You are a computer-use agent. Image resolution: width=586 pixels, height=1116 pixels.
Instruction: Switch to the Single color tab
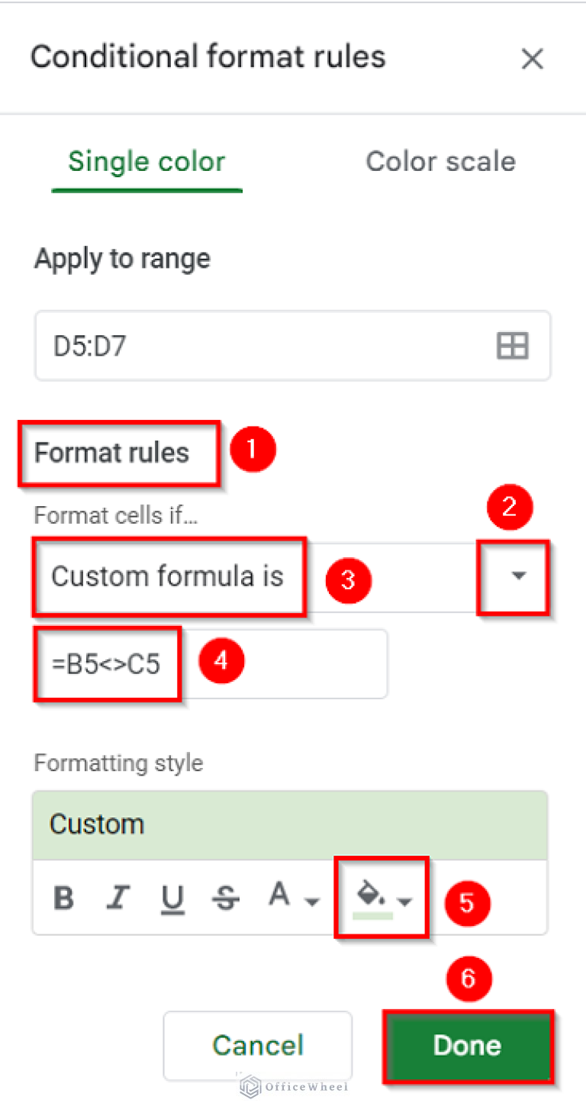pos(146,161)
